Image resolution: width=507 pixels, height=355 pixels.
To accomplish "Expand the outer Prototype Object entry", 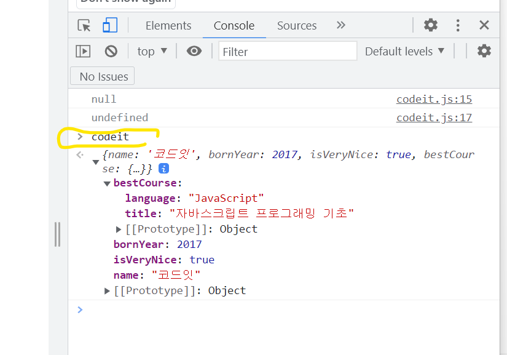I will click(107, 291).
